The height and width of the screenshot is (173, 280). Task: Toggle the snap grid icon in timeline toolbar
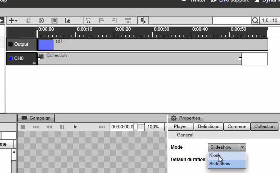click(x=143, y=20)
